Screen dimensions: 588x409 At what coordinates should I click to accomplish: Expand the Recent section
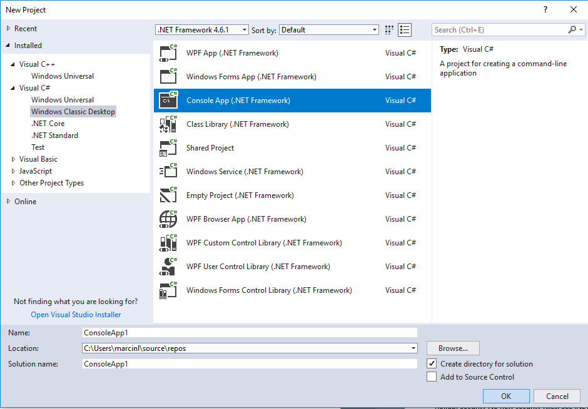click(8, 29)
